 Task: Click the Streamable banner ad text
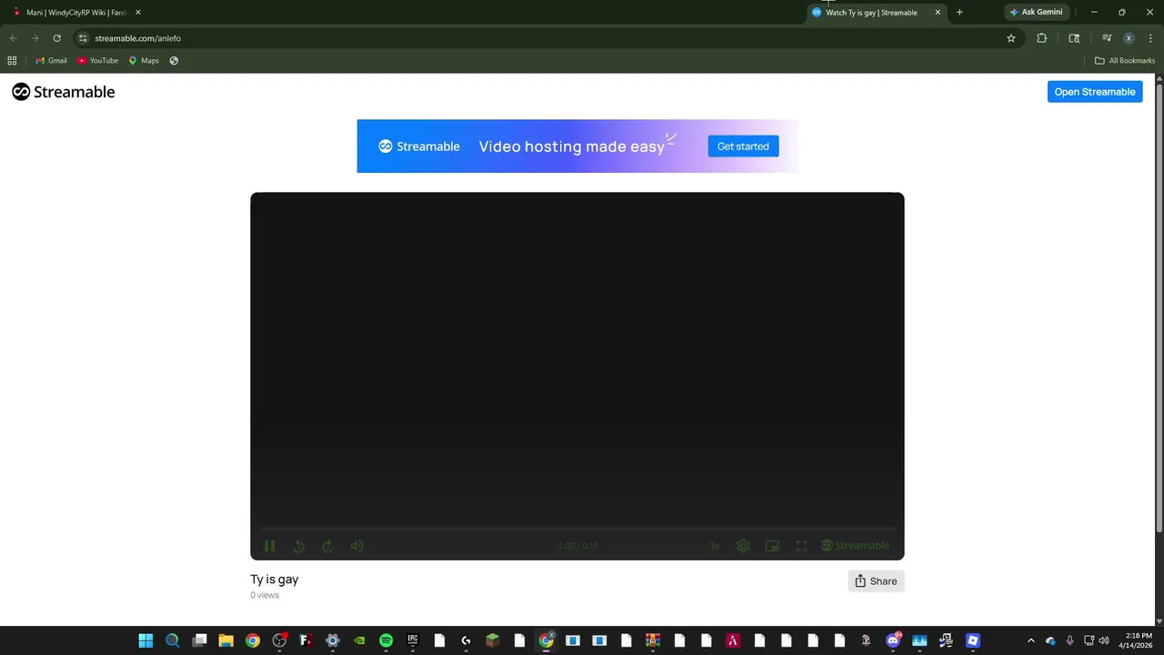coord(572,146)
